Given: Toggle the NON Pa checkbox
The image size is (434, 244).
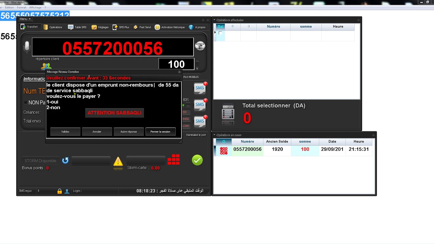Looking at the screenshot, I should (x=25, y=102).
